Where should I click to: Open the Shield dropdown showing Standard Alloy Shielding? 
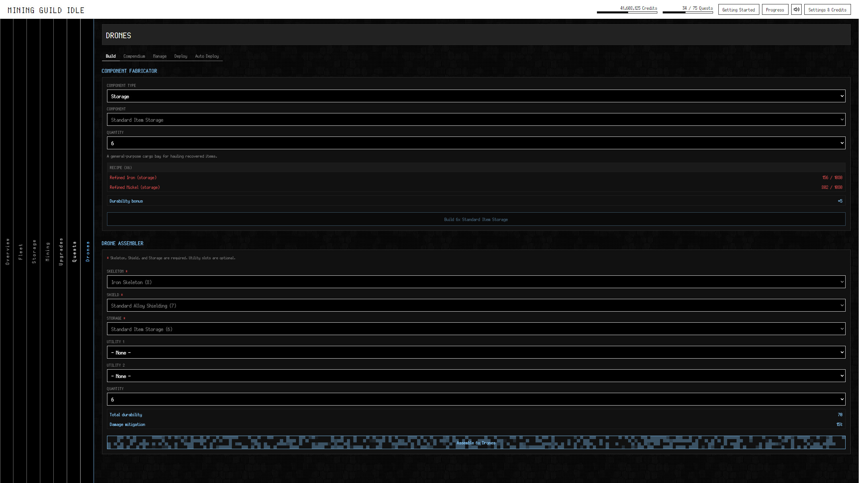(x=476, y=305)
